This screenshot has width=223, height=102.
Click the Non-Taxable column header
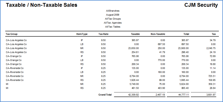click(x=158, y=34)
